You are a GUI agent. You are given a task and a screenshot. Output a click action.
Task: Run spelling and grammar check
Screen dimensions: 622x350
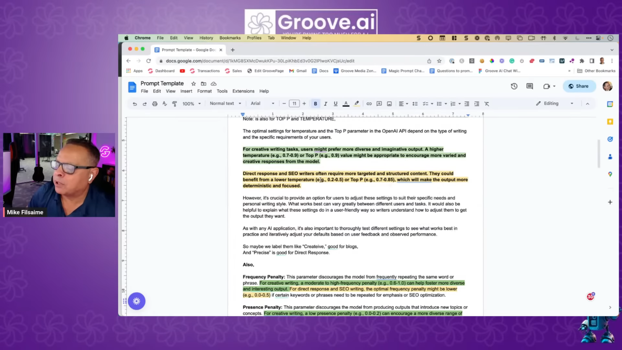click(165, 104)
